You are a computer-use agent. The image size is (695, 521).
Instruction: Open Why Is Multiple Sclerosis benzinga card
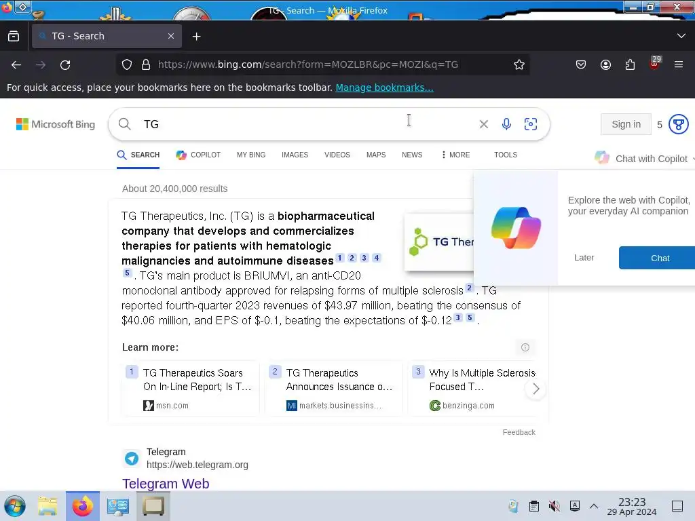(x=472, y=389)
